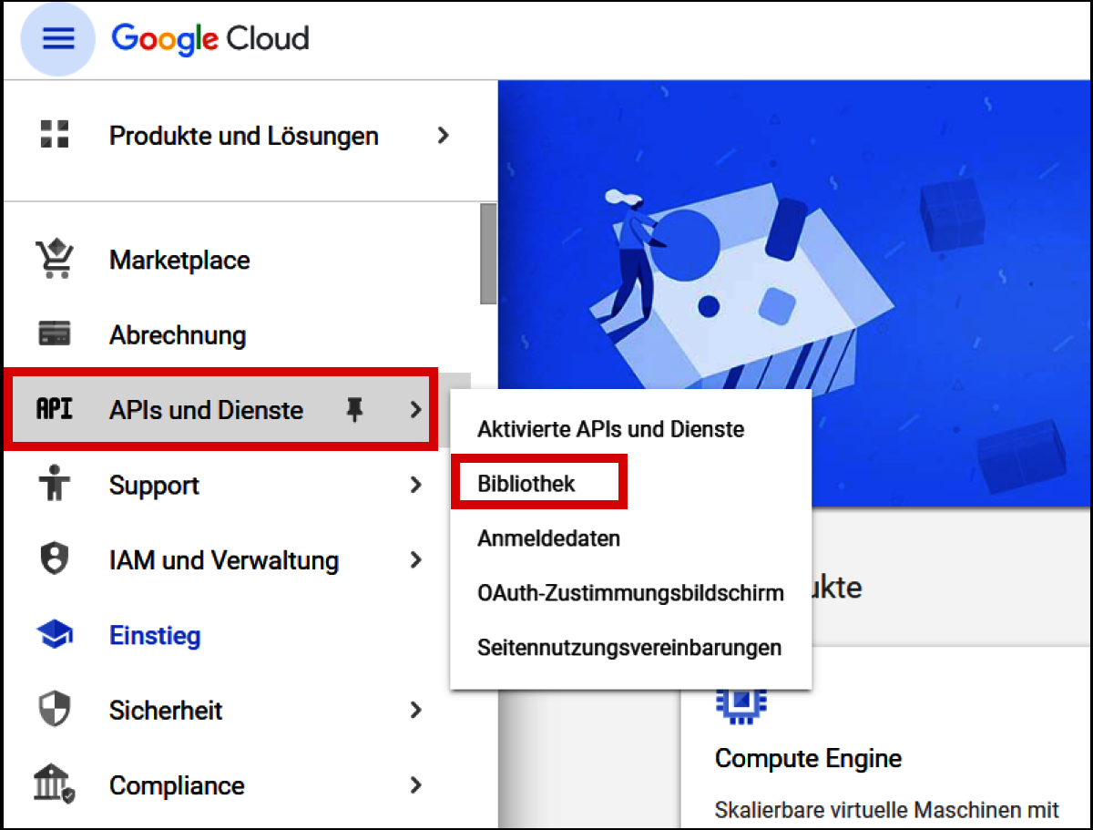Expand the Support submenu chevron

click(416, 485)
